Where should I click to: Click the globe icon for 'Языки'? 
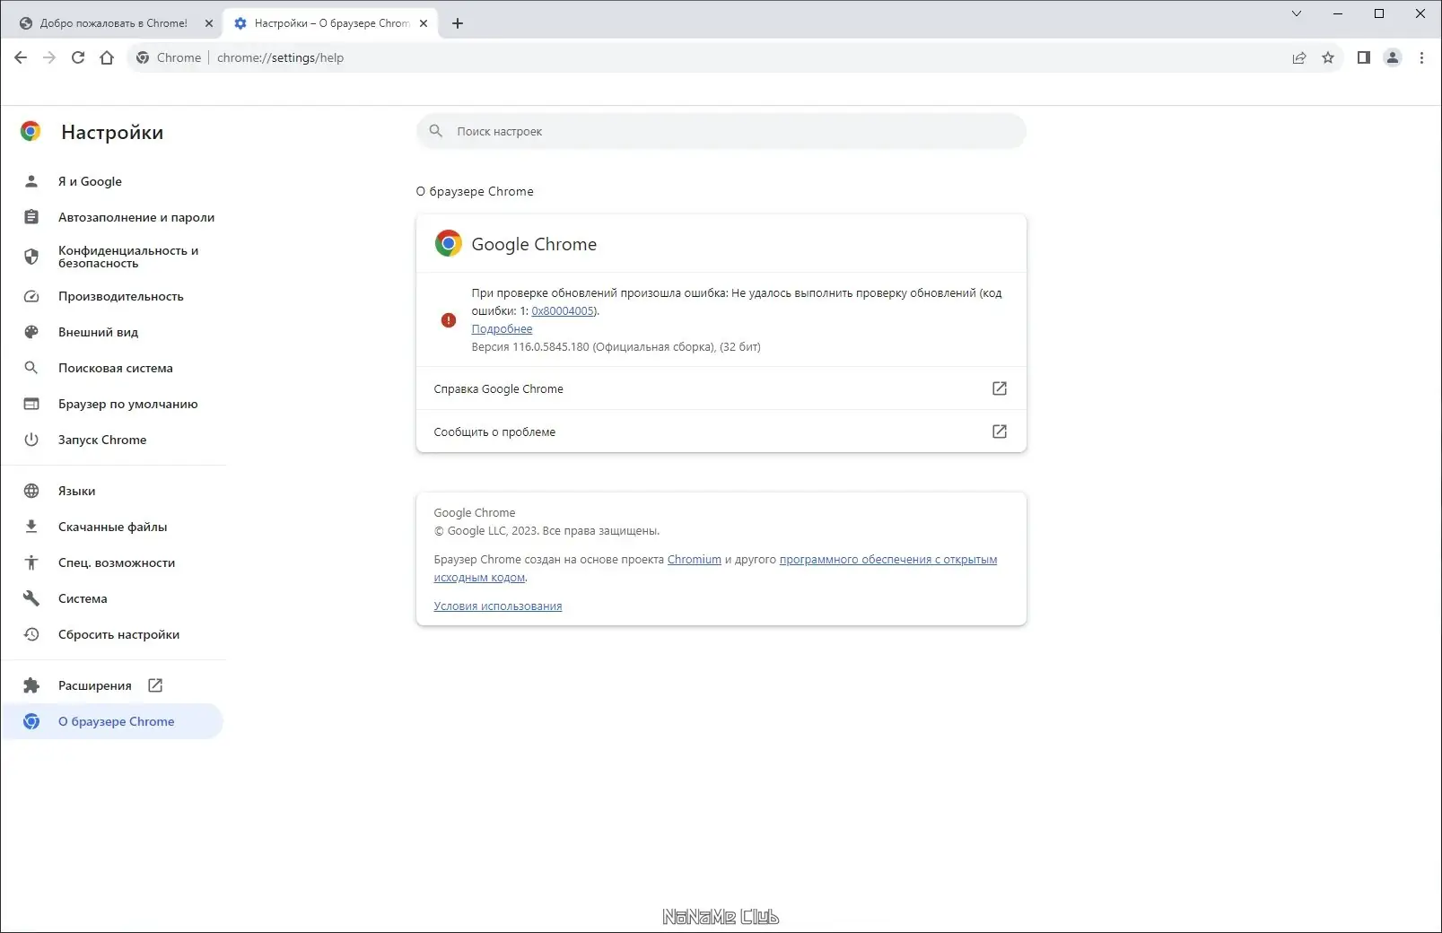point(31,491)
